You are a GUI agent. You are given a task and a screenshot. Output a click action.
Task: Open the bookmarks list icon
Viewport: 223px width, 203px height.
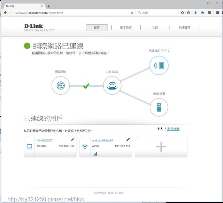(x=189, y=13)
